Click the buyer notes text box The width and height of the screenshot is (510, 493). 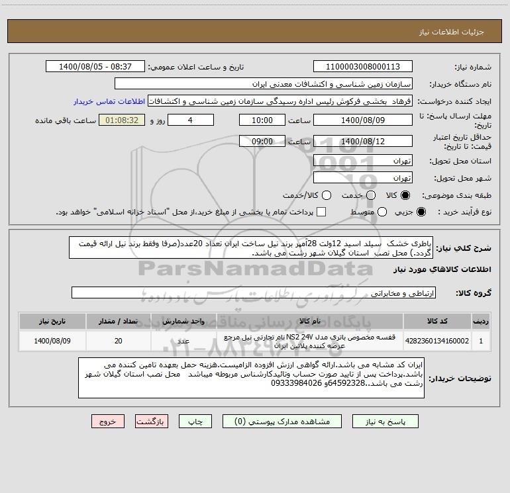[x=251, y=378]
